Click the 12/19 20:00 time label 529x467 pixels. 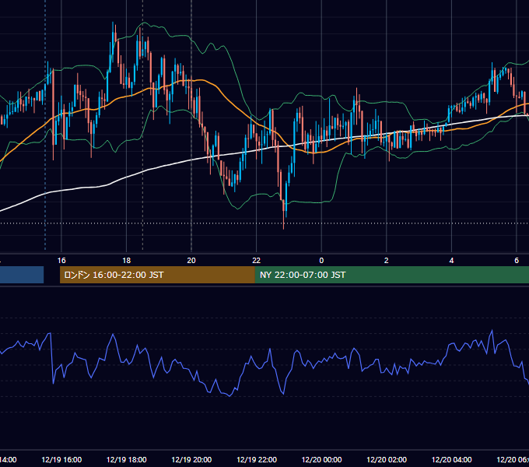point(191,459)
